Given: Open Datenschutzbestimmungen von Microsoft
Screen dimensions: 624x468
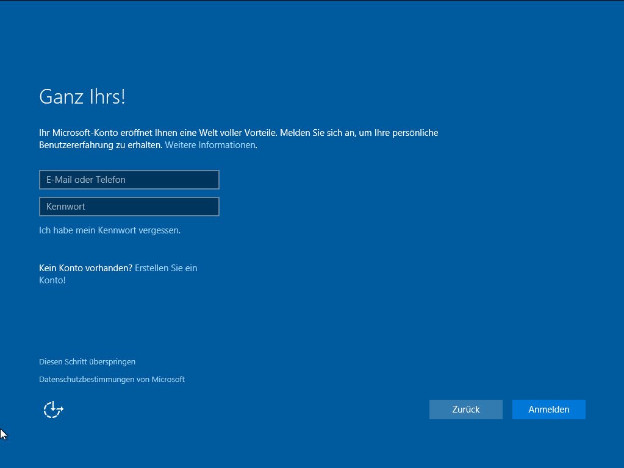Looking at the screenshot, I should [112, 379].
